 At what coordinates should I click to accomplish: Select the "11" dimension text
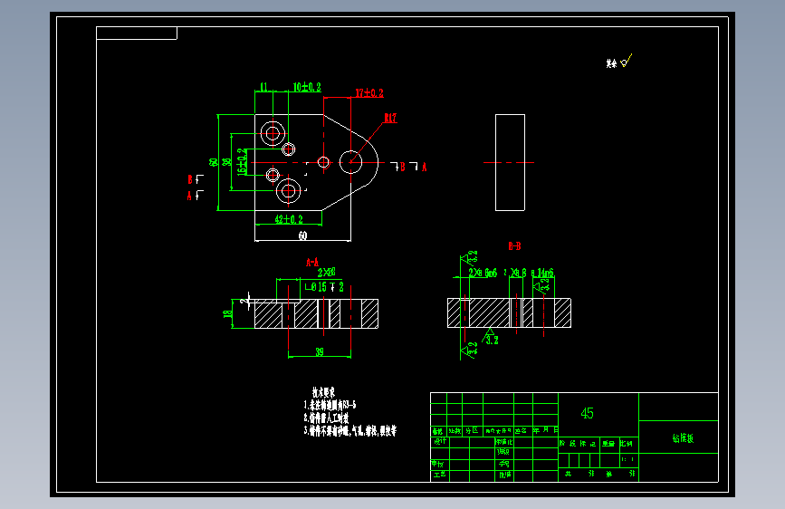tap(263, 87)
